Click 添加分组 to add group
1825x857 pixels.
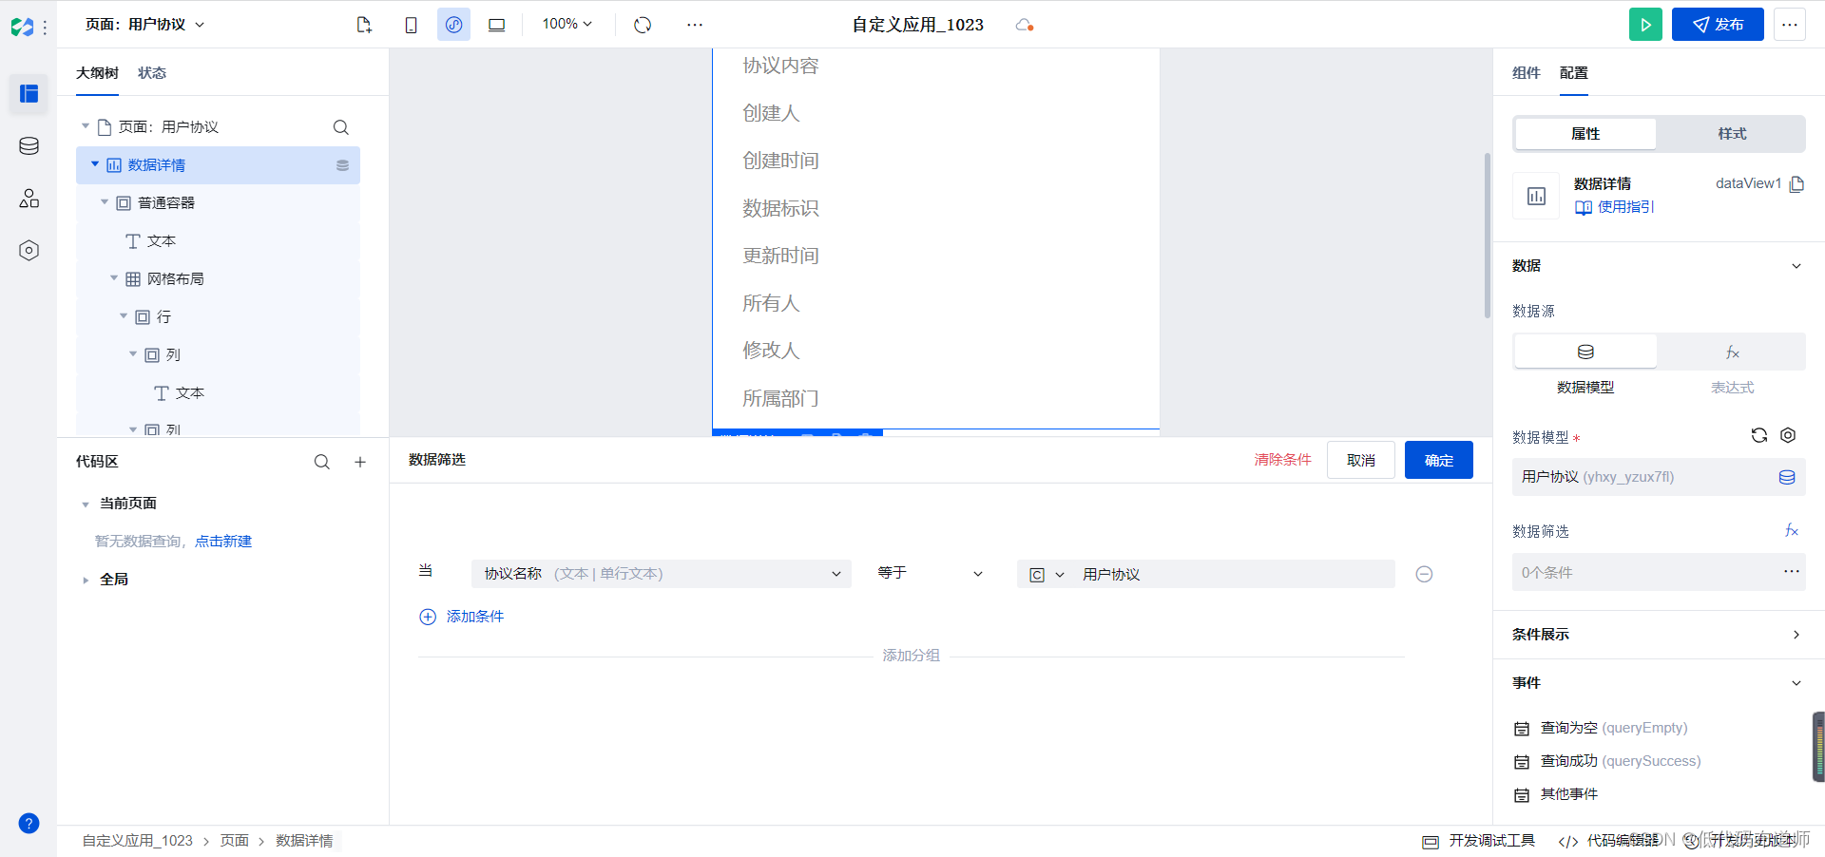[x=911, y=656]
